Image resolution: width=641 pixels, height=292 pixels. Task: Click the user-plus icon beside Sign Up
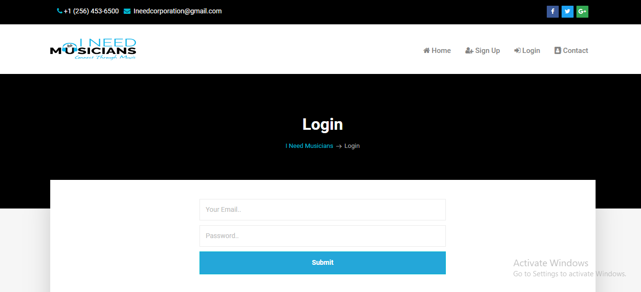click(x=469, y=51)
